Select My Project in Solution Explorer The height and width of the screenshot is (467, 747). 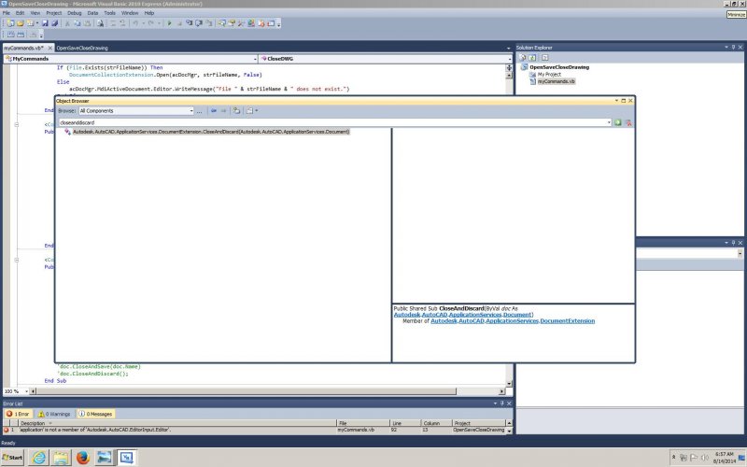point(549,75)
